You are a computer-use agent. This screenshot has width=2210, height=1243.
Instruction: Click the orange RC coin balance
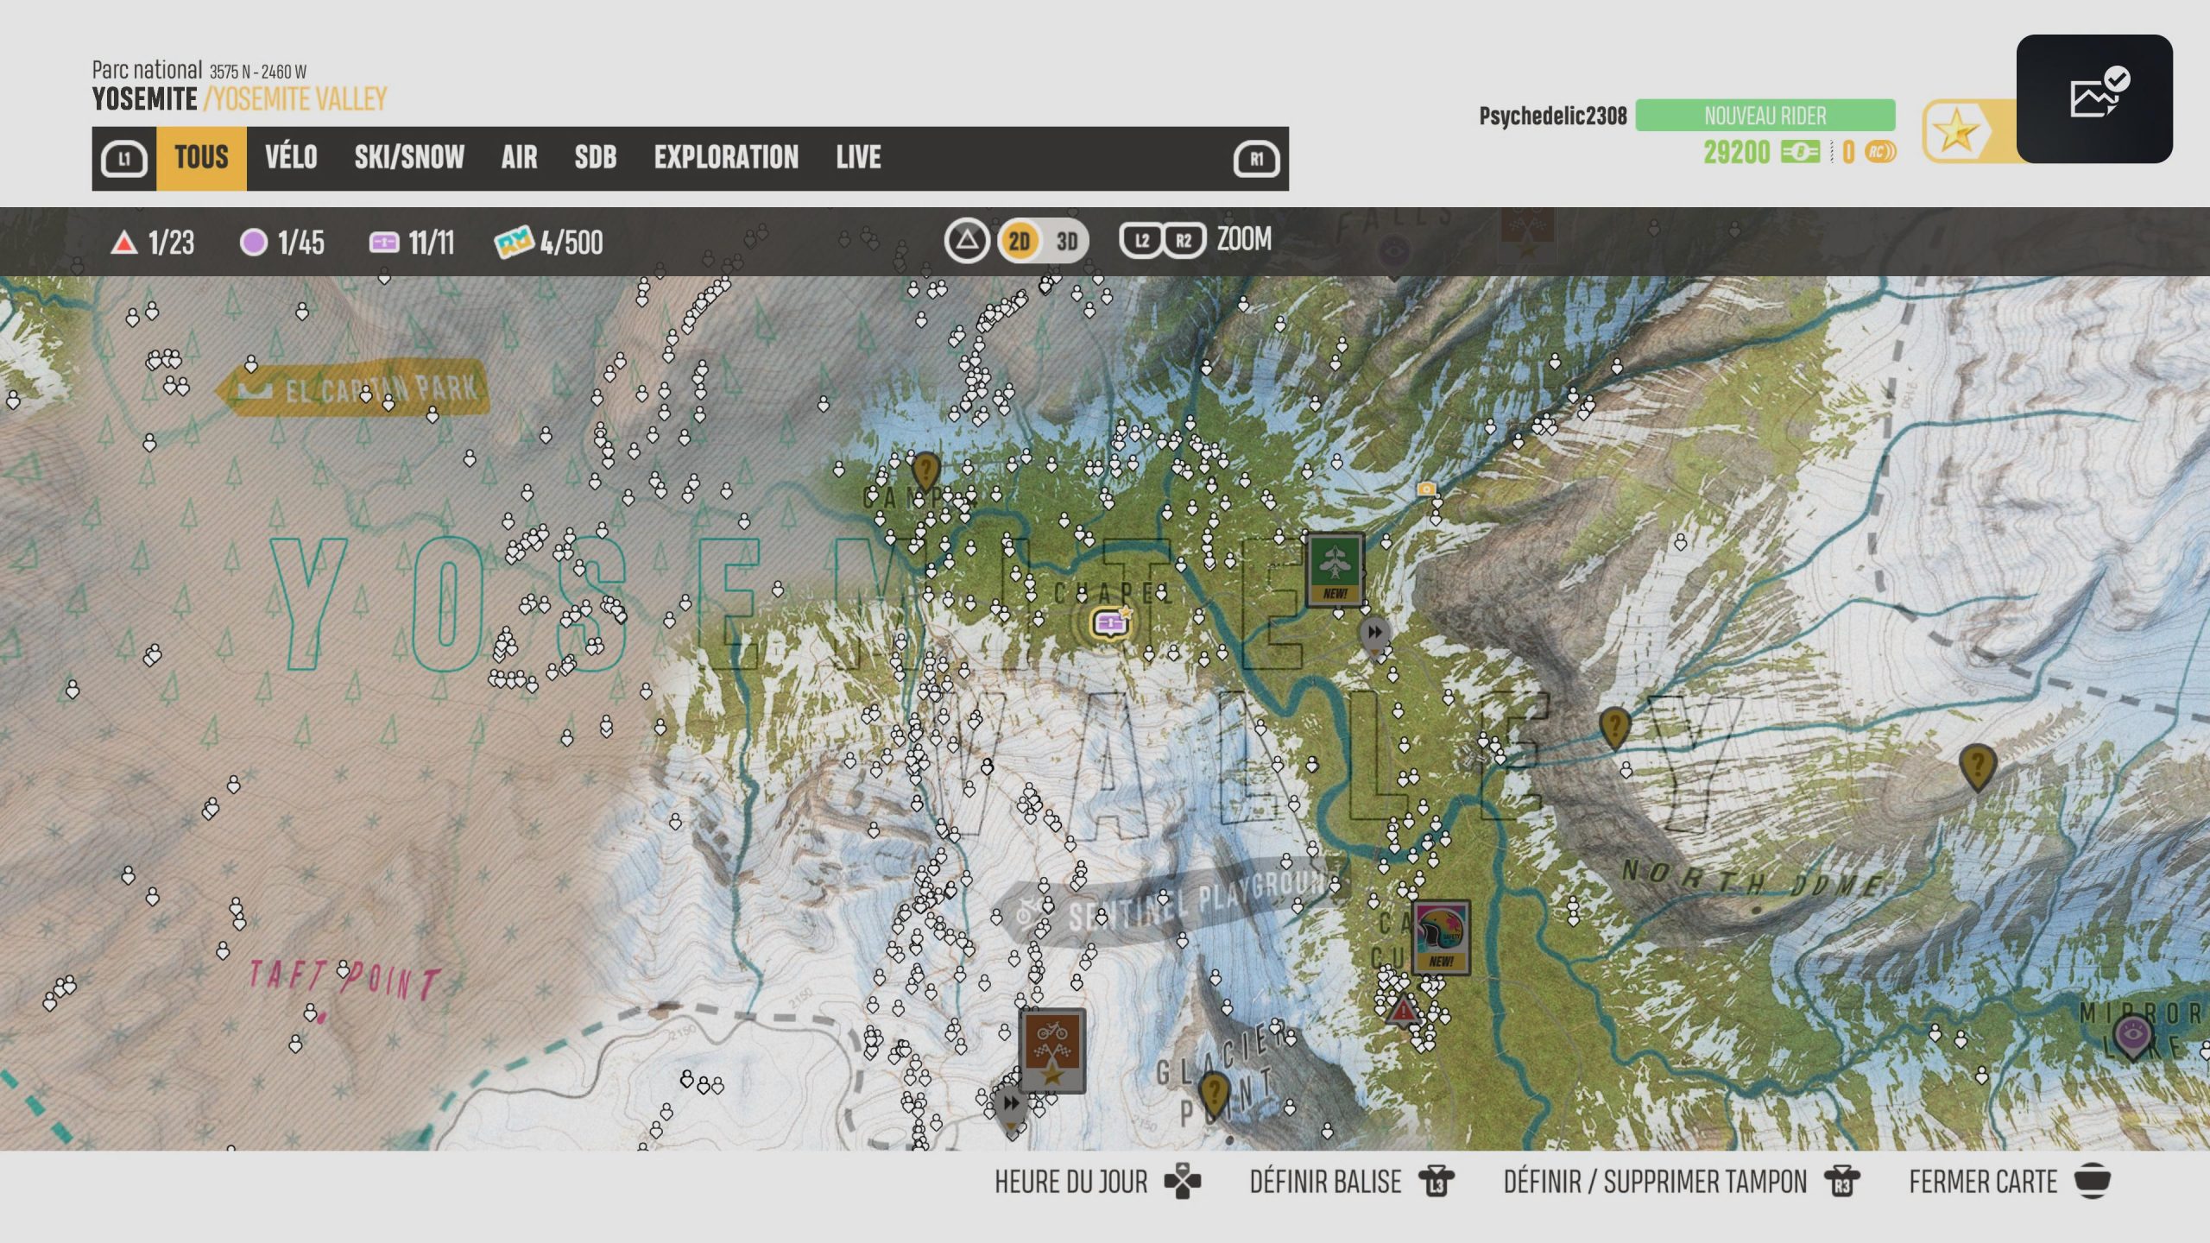1869,153
